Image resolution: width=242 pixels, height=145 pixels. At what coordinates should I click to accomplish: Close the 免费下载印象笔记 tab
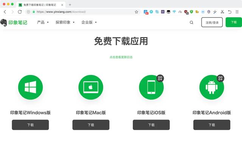62,5
